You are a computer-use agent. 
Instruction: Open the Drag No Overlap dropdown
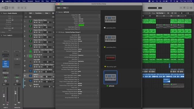(x=161, y=13)
